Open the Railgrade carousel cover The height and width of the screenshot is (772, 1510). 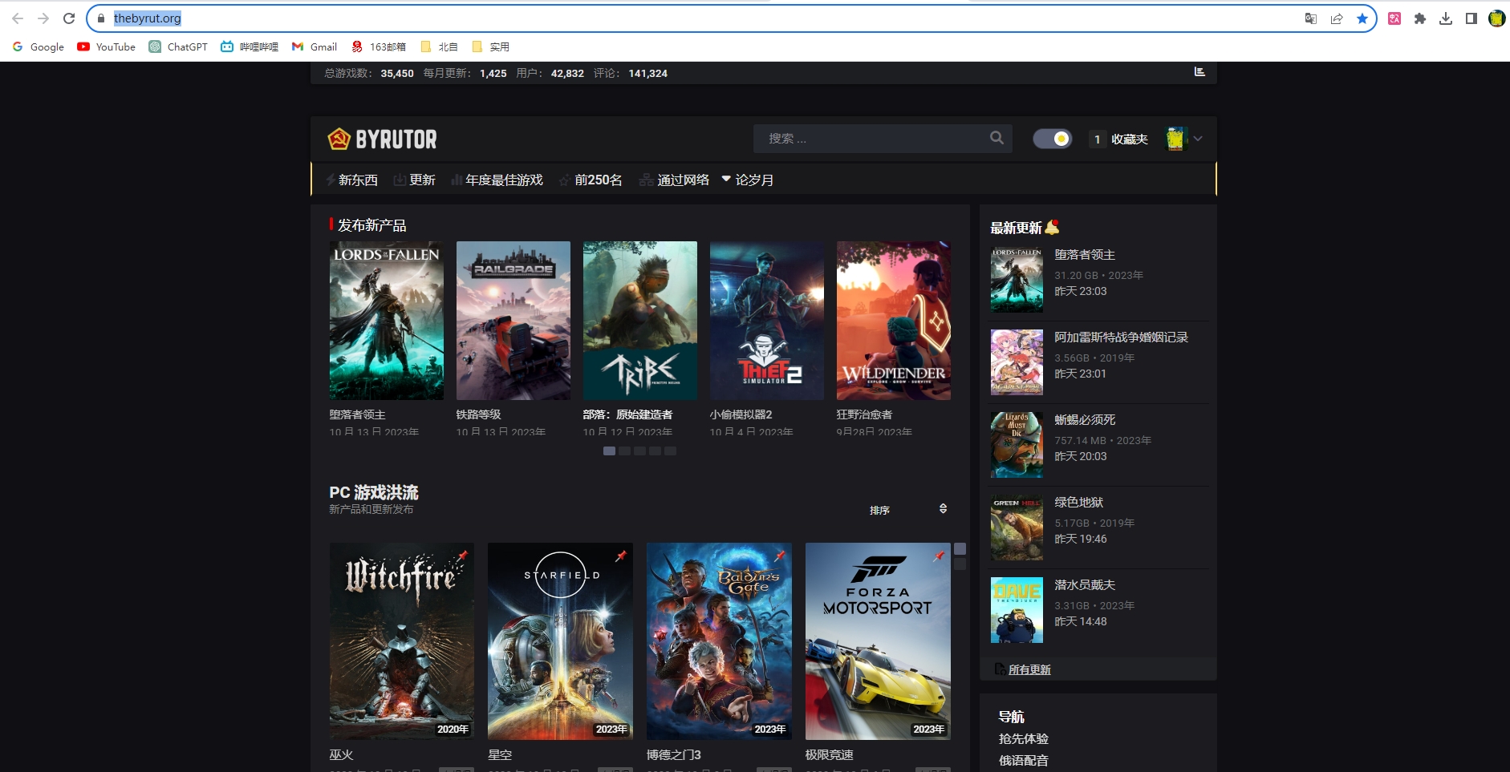(x=513, y=321)
